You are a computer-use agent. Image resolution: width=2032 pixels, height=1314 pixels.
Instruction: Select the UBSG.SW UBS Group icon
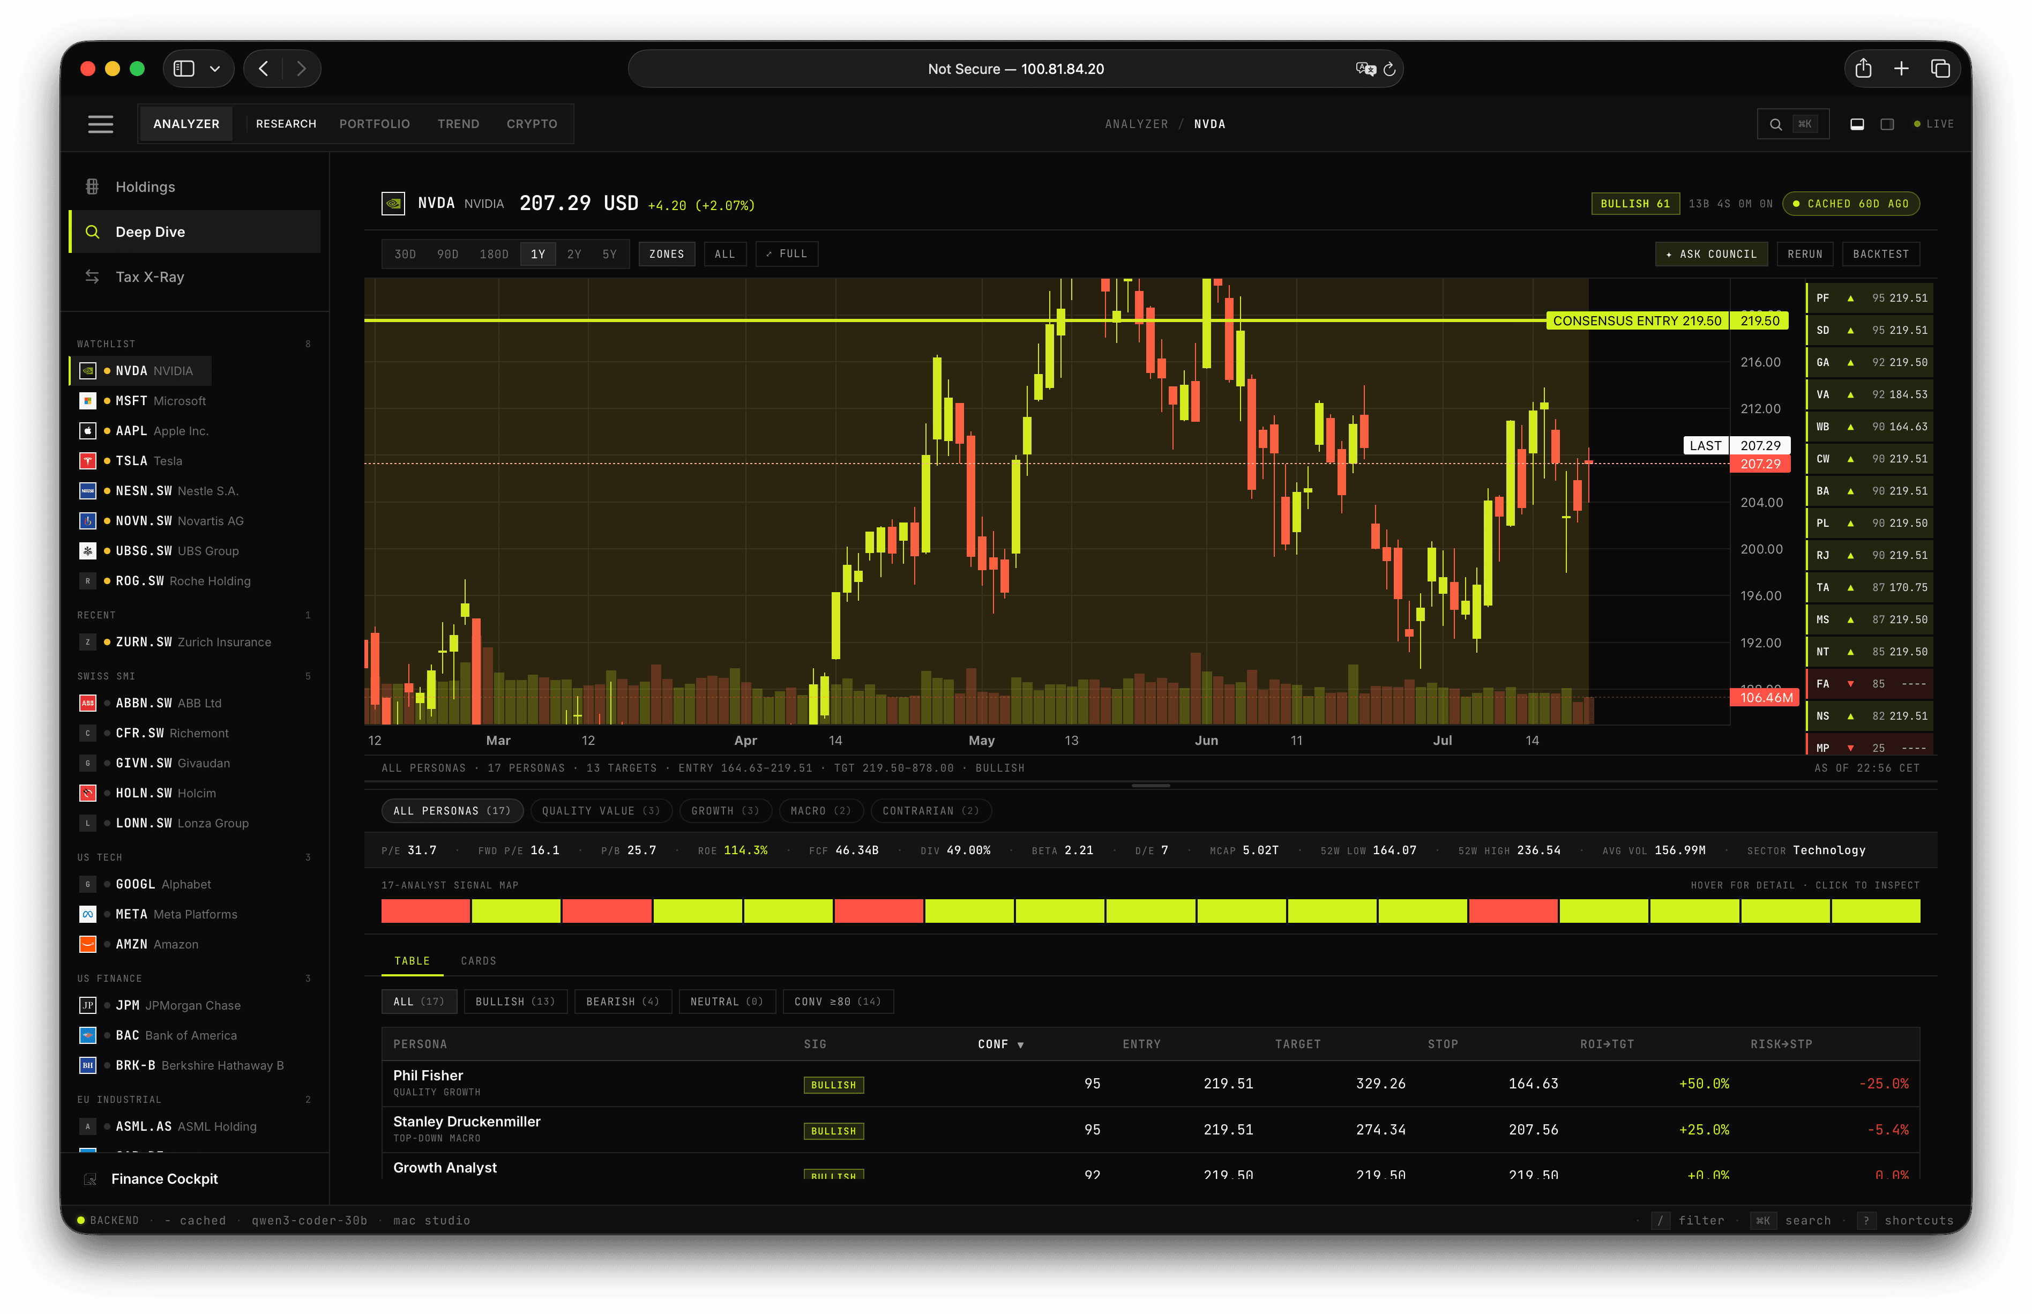tap(88, 551)
